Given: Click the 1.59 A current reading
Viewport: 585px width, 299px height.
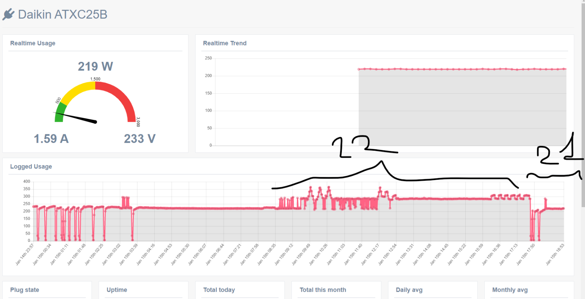Looking at the screenshot, I should (51, 139).
